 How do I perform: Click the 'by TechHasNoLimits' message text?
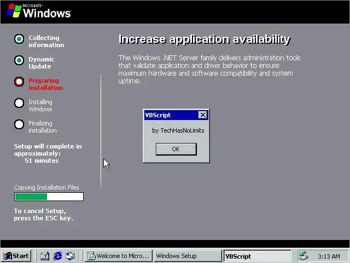178,130
